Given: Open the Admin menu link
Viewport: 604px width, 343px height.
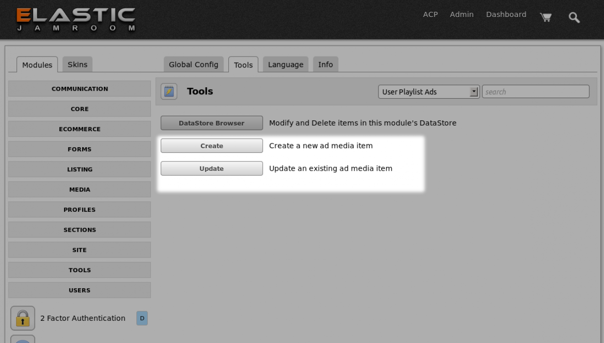Looking at the screenshot, I should pyautogui.click(x=461, y=15).
